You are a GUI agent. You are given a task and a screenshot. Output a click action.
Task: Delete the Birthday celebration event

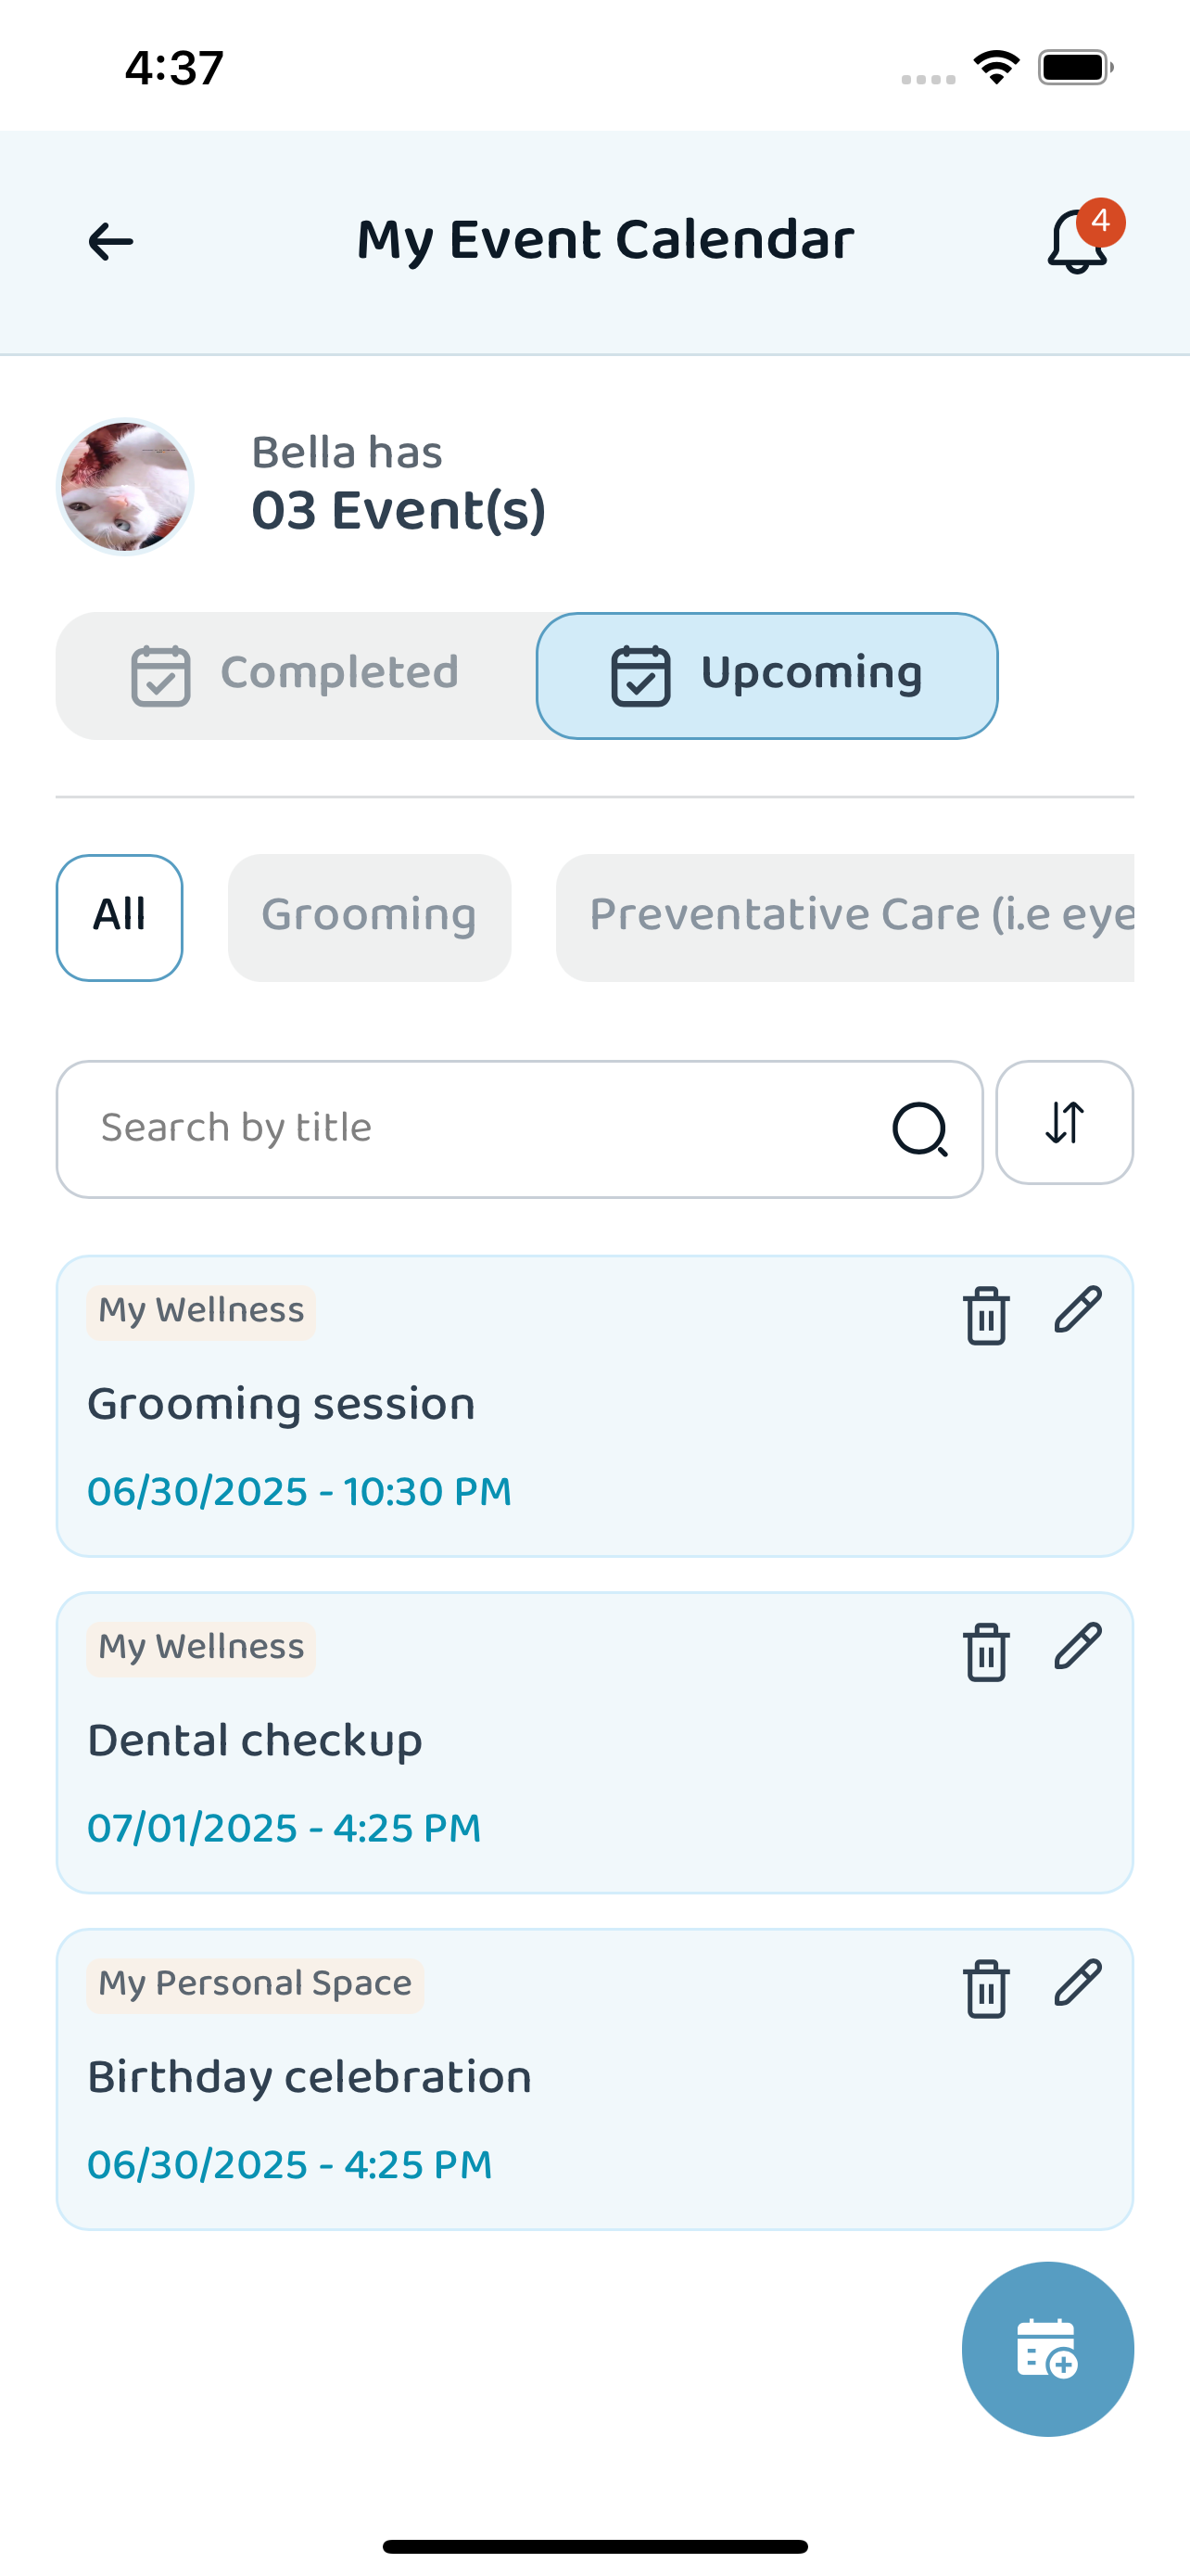[x=985, y=1988]
